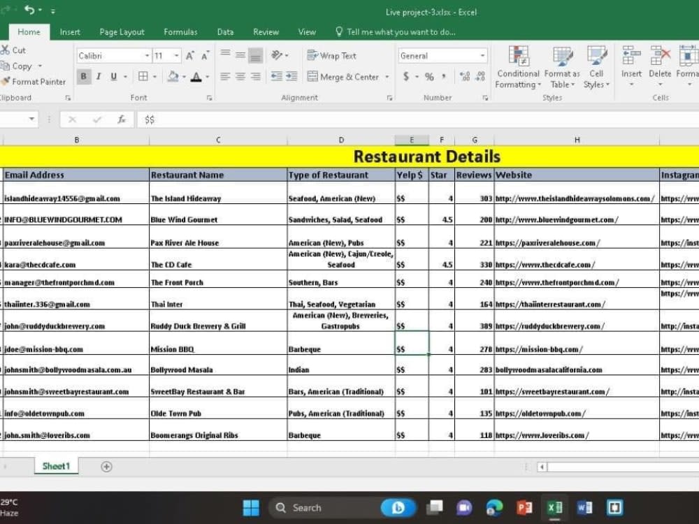Switch to the Formulas tab
This screenshot has width=699, height=524.
pos(180,32)
